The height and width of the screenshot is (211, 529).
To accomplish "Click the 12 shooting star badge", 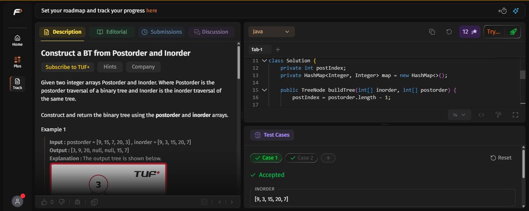I will [x=469, y=32].
